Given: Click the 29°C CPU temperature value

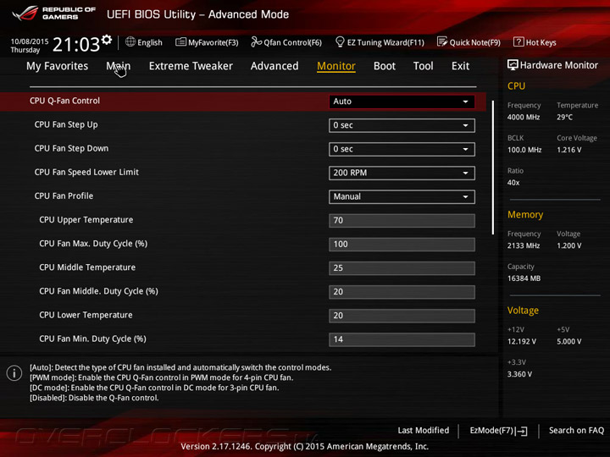Looking at the screenshot, I should click(x=564, y=117).
